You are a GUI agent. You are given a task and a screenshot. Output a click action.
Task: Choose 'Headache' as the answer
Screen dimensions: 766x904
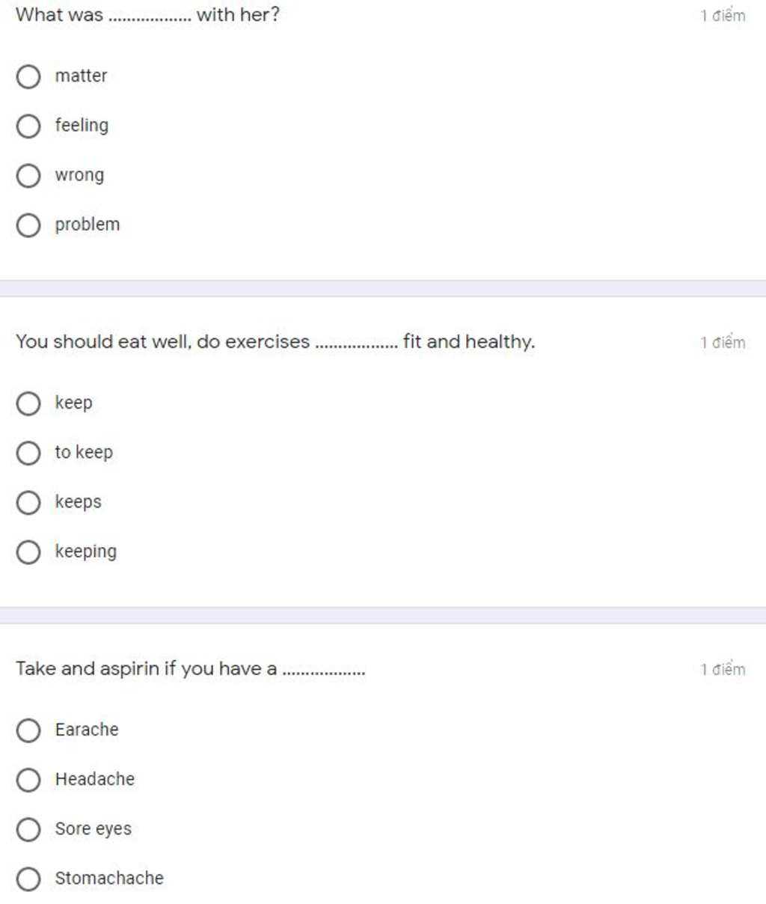(x=28, y=780)
